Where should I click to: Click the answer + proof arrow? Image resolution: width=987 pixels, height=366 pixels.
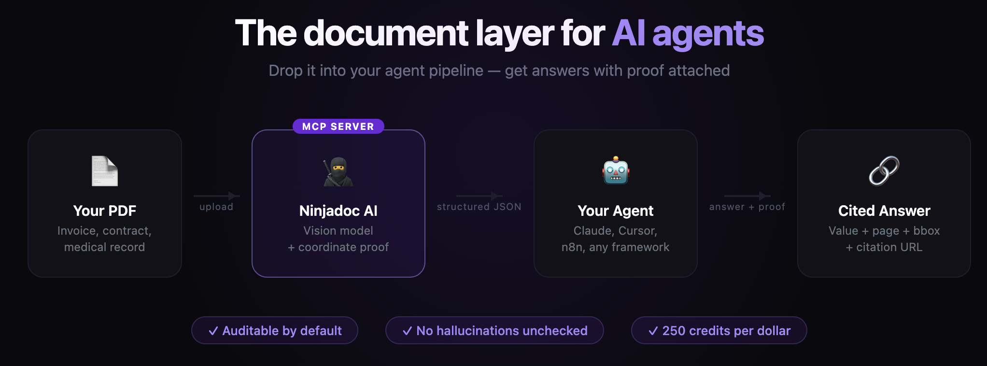coord(747,196)
